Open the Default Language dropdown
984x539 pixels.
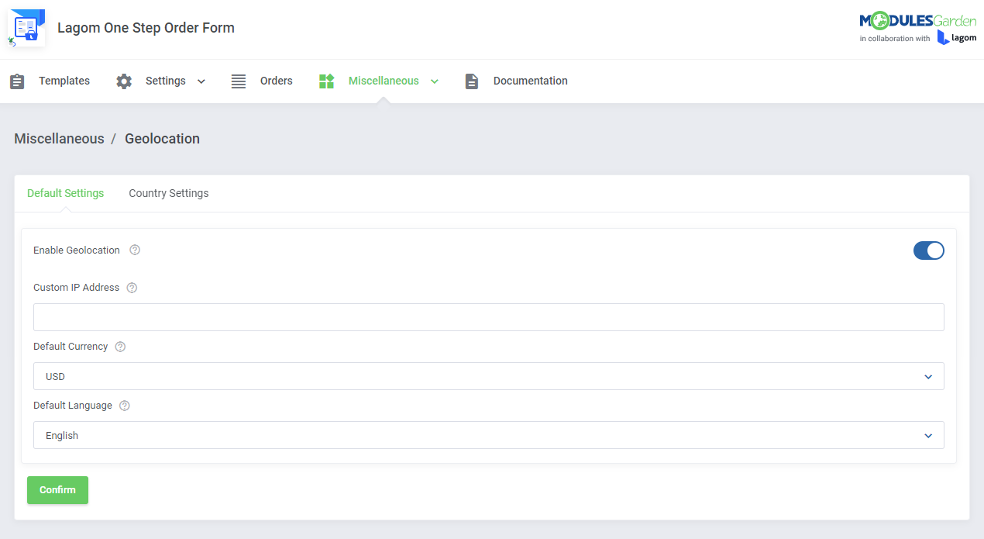tap(927, 435)
